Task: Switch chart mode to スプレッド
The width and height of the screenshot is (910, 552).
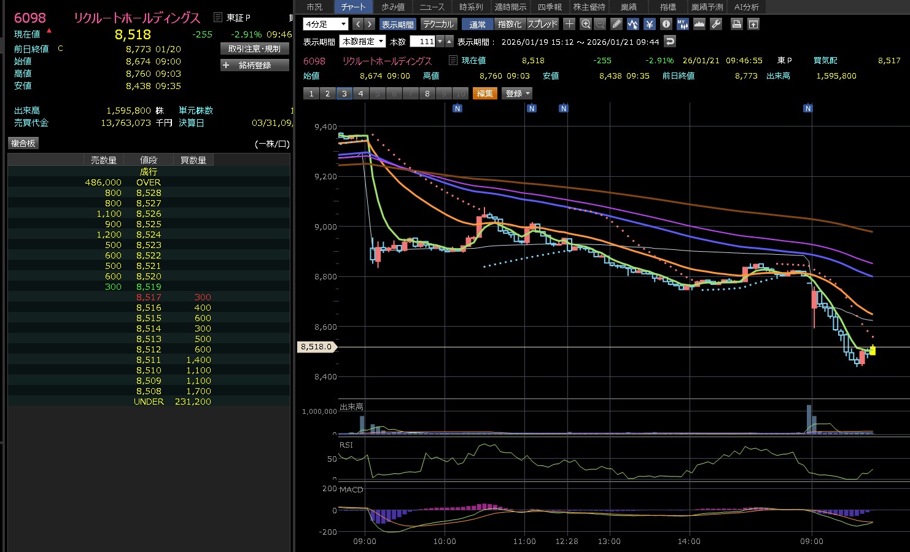Action: pos(542,24)
